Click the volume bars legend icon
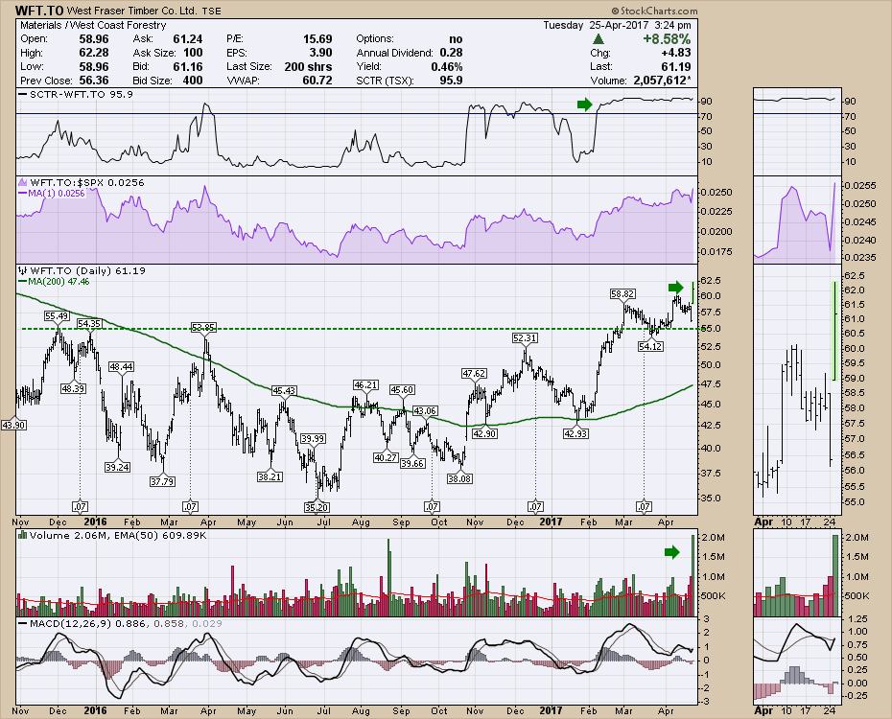The height and width of the screenshot is (719, 892). [x=22, y=535]
